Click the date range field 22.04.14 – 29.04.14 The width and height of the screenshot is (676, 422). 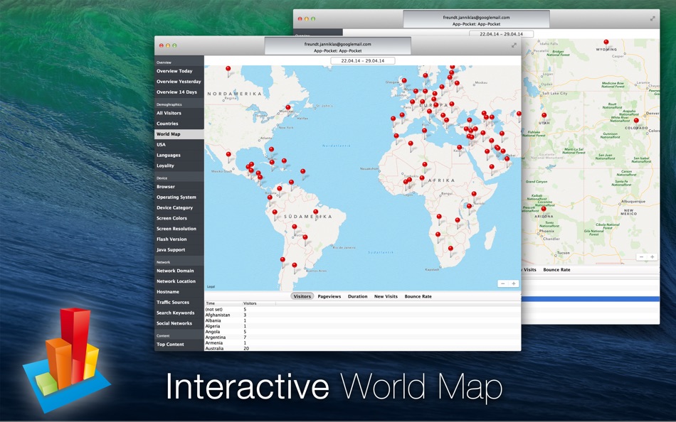pos(363,60)
